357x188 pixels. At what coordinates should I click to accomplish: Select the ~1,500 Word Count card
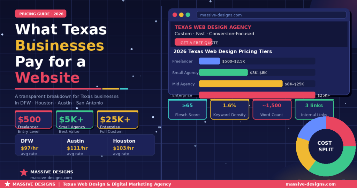pyautogui.click(x=272, y=109)
